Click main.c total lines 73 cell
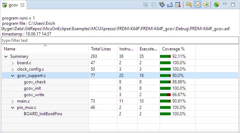 pyautogui.click(x=93, y=101)
